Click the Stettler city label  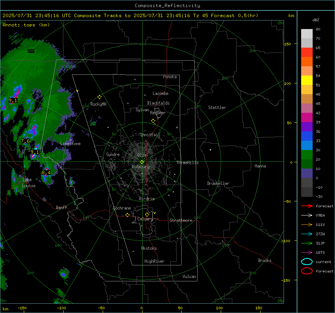[217, 108]
